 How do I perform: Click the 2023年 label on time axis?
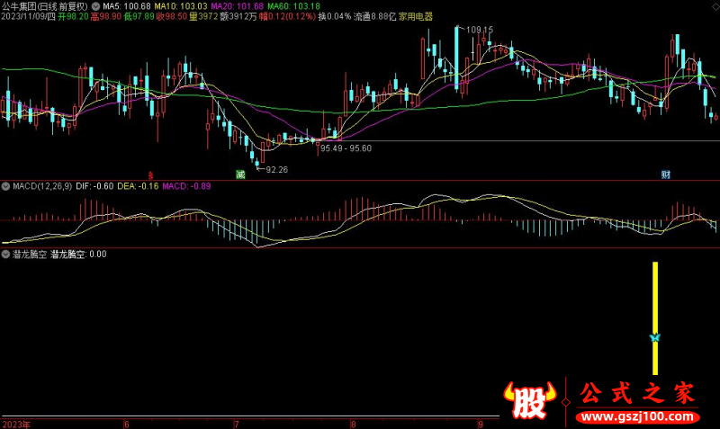[x=14, y=423]
